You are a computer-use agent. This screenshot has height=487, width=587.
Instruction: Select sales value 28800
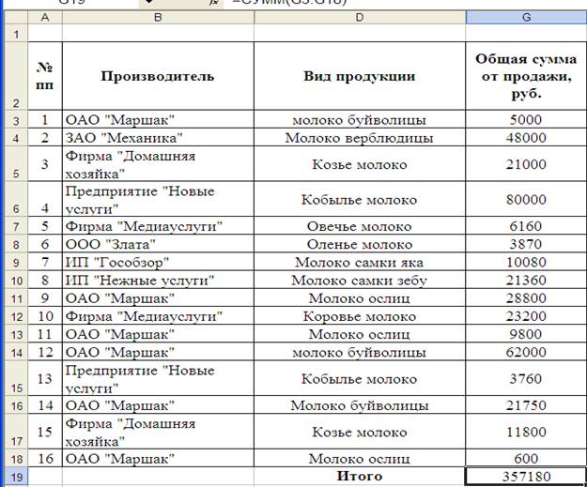point(526,298)
